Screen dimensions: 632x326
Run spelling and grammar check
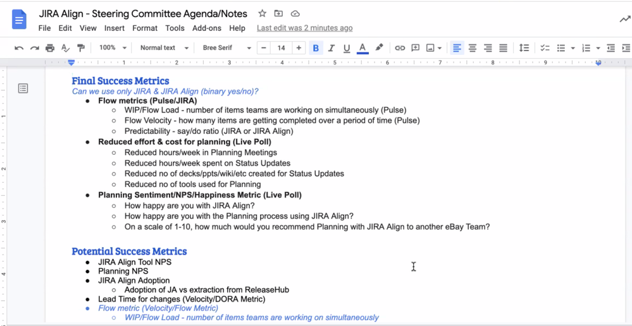[x=65, y=48]
